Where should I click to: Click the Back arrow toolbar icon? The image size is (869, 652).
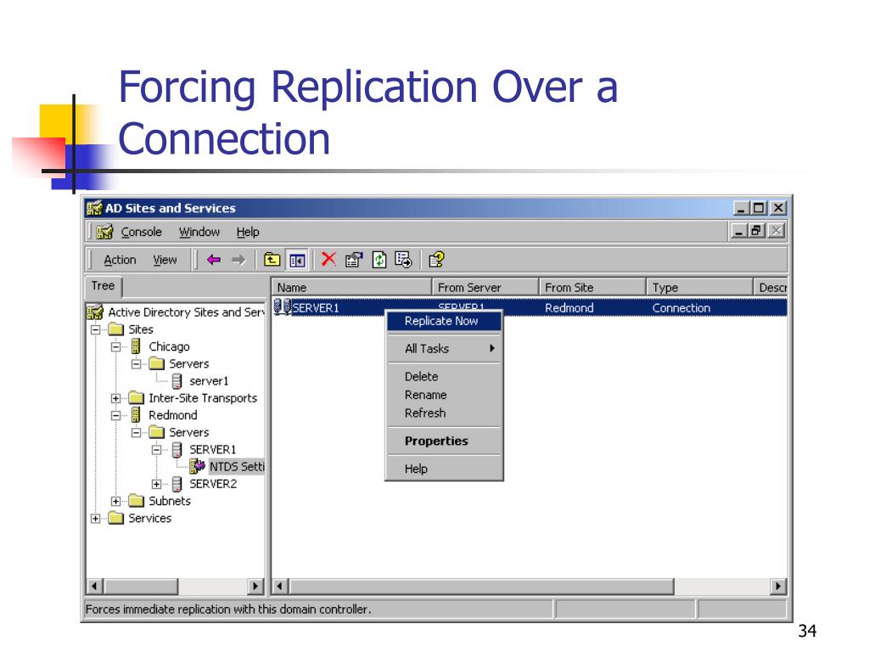pyautogui.click(x=213, y=260)
